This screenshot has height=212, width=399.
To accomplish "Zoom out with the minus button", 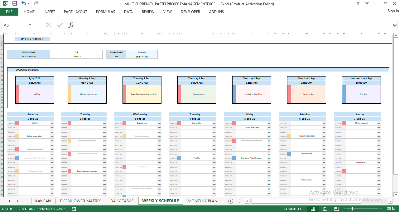I will [x=345, y=209].
